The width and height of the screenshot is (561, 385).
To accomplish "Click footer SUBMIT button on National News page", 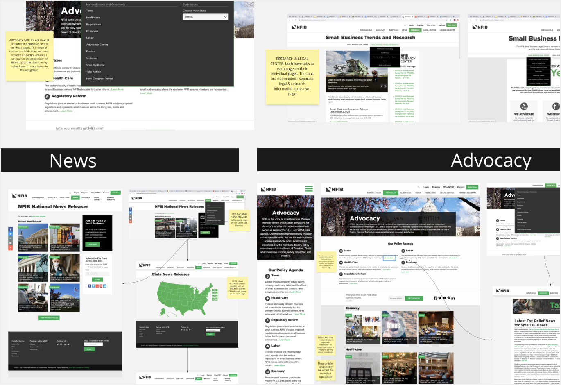I will [90, 349].
